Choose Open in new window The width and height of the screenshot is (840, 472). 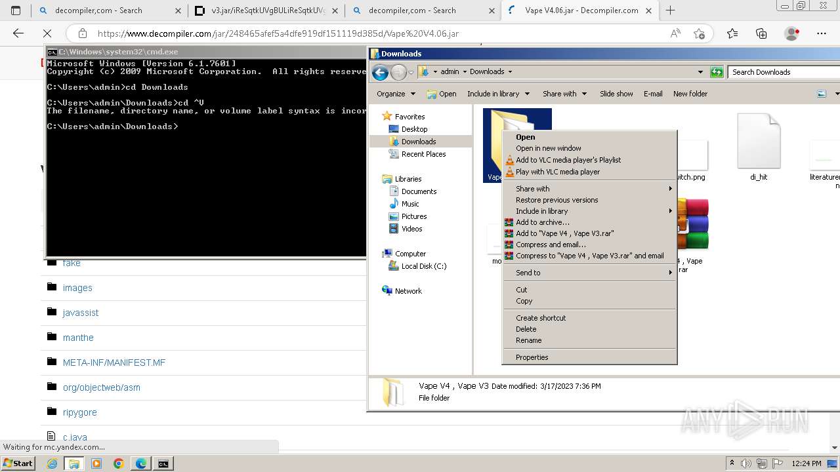589,148
